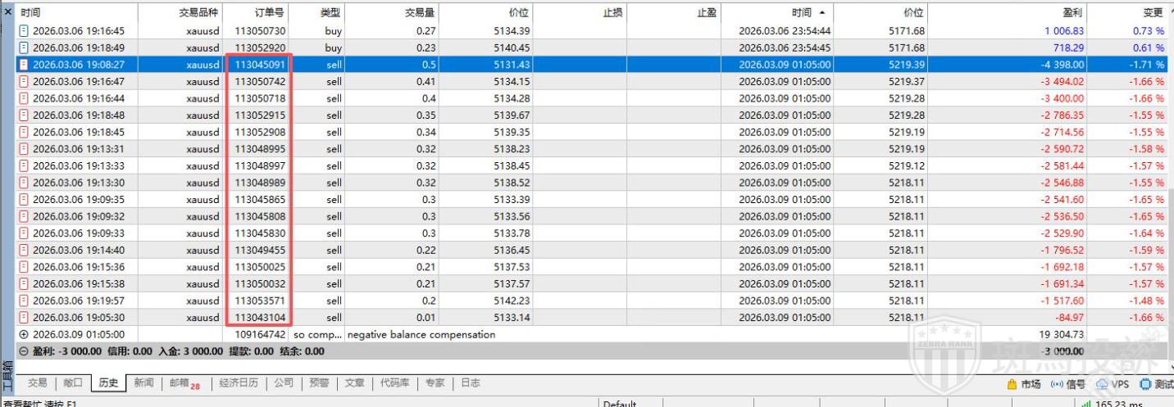Viewport: 1174px width, 407px height.
Task: Collapse the 盈利 summary row with minus icon
Action: pyautogui.click(x=23, y=351)
